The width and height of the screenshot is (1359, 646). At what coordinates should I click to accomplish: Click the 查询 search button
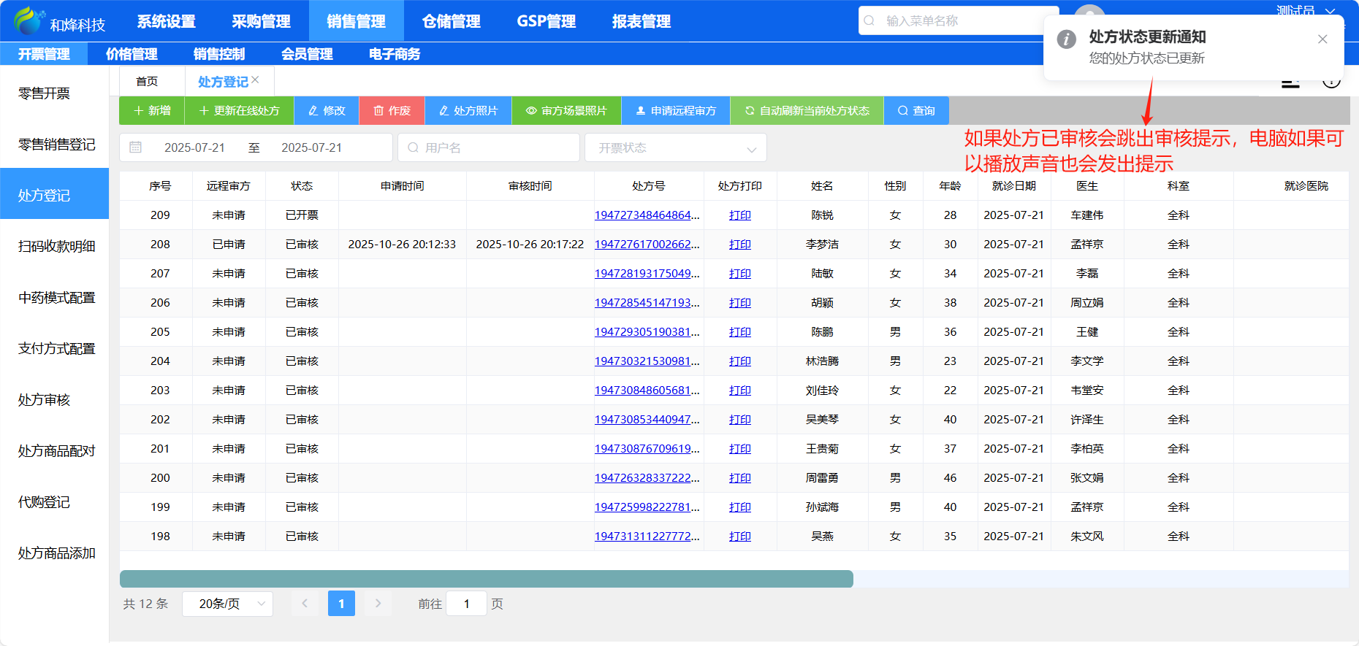[x=916, y=111]
